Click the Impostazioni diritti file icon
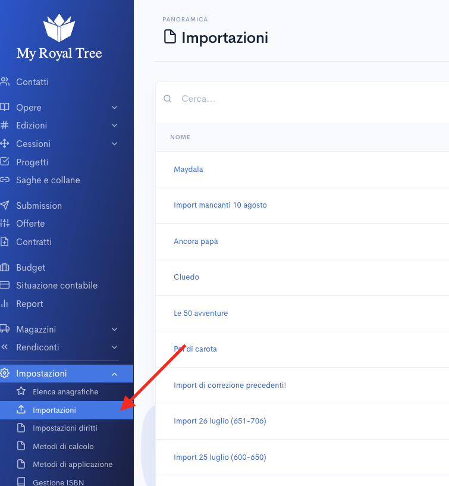The image size is (449, 486). pos(21,428)
